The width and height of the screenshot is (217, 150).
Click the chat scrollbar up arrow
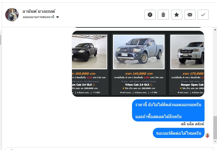point(215,30)
